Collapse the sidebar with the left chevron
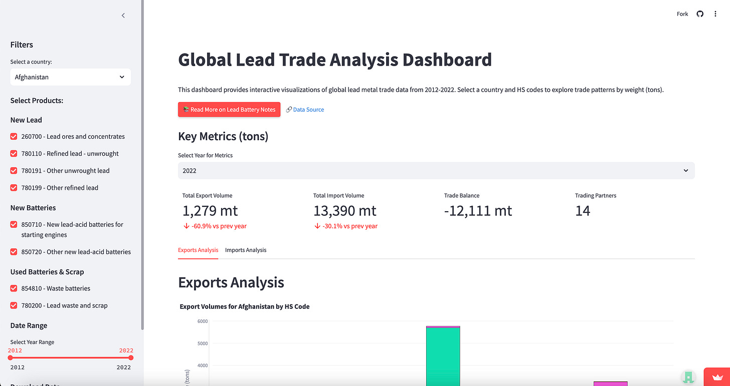Screen dimensions: 730x386 pyautogui.click(x=123, y=16)
